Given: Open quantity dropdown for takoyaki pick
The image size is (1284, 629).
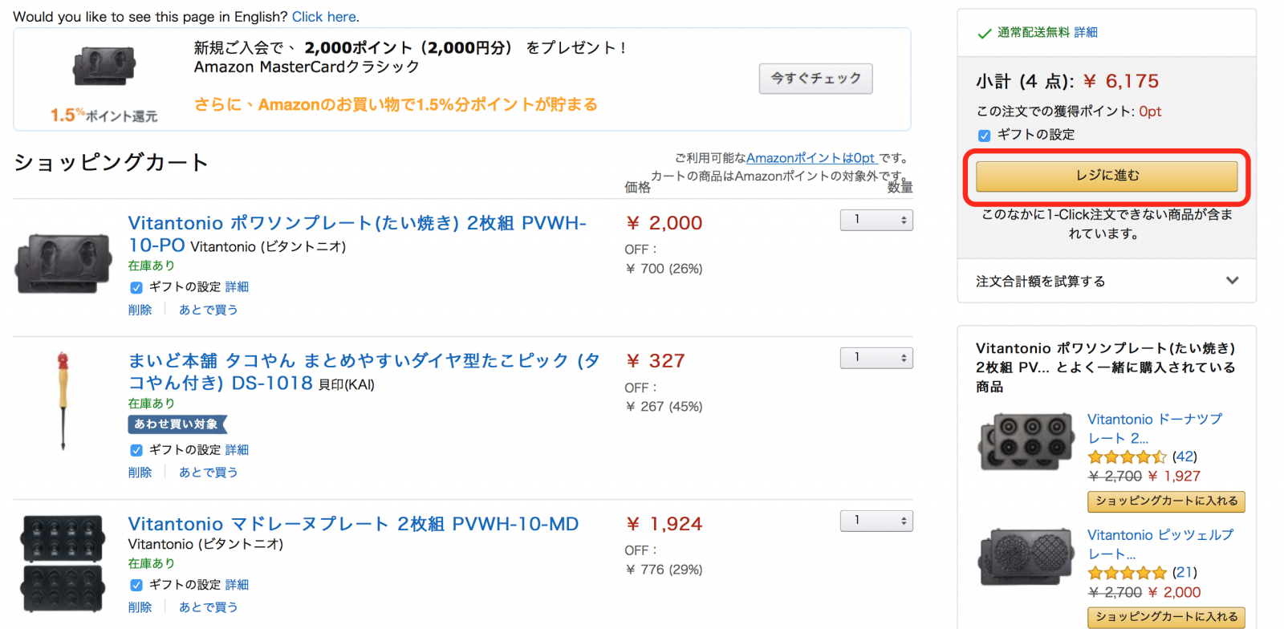Looking at the screenshot, I should tap(876, 358).
